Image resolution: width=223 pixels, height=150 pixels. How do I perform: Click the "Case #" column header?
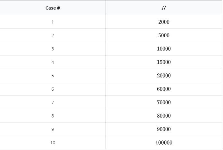[x=53, y=8]
